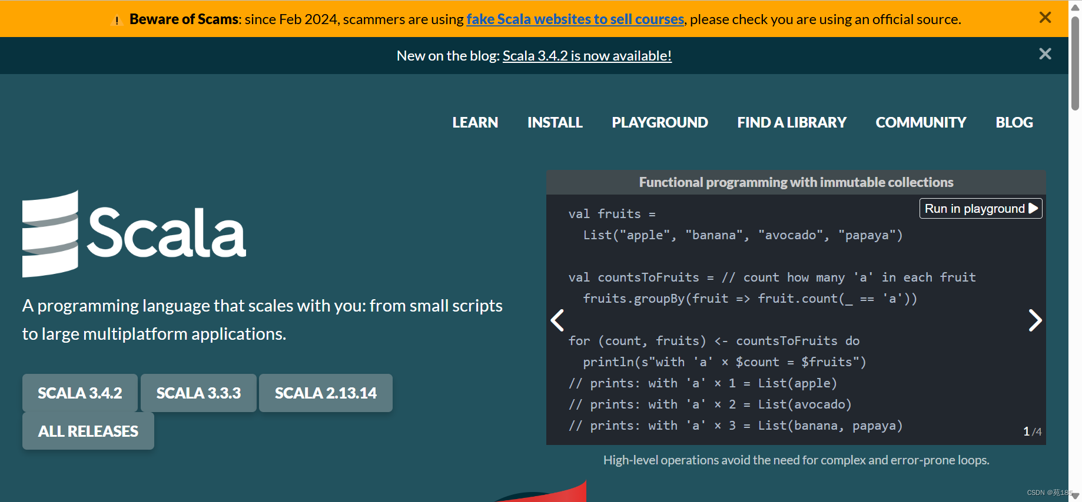The height and width of the screenshot is (502, 1082).
Task: Open the Scala 3.4.2 blog post link
Action: (x=587, y=56)
